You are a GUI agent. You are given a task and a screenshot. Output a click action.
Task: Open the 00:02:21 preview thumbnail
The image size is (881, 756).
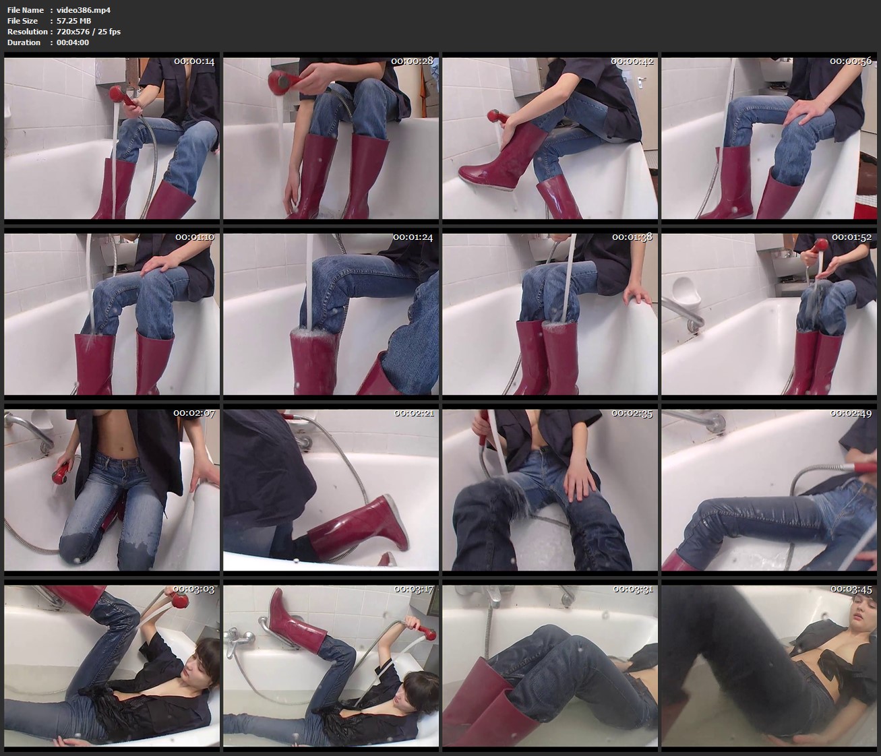point(331,490)
